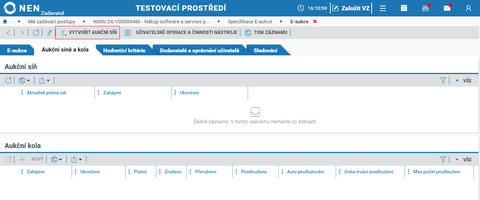Expand the export dropdown in Aukční kola toolbar
The width and height of the screenshot is (480, 200).
click(x=76, y=160)
